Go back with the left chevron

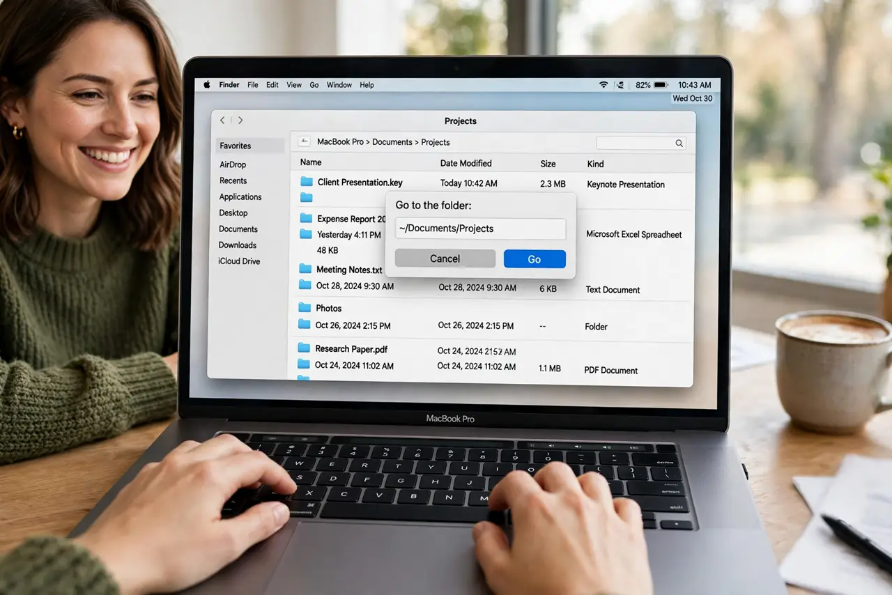223,121
